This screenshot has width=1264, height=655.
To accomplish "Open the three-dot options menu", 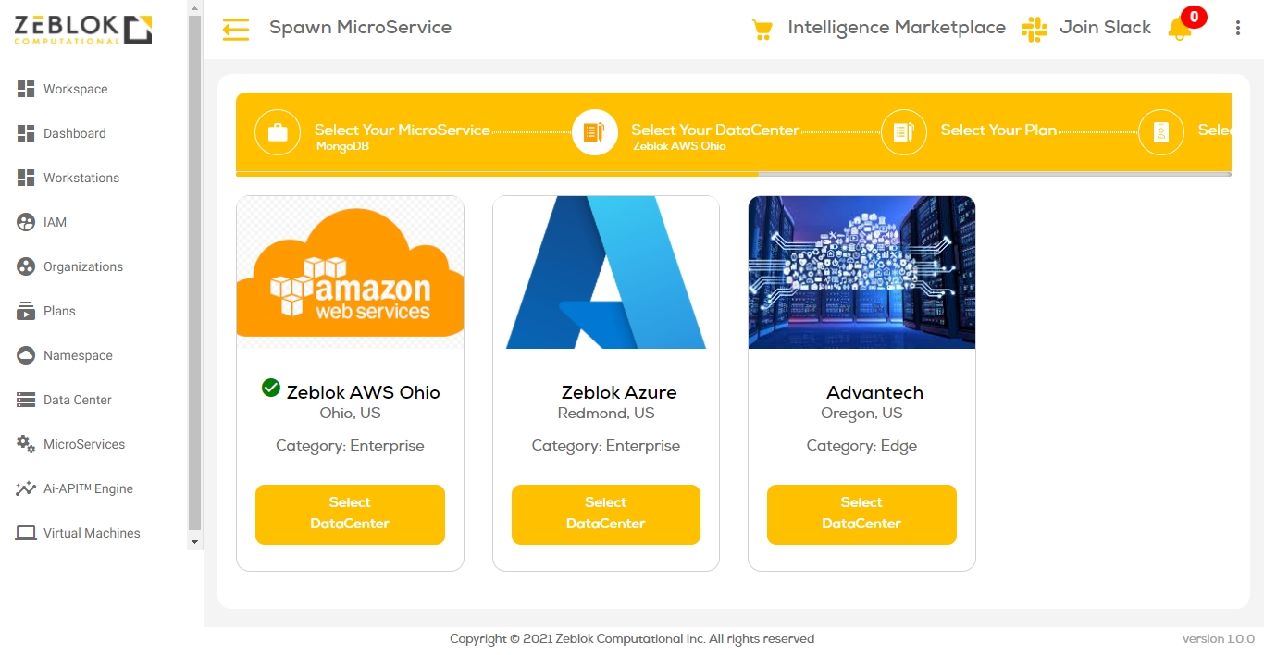I will click(1238, 29).
